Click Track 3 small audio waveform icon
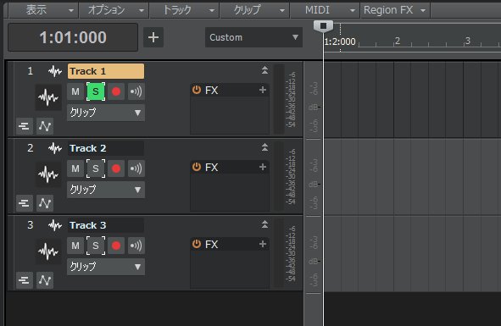The image size is (501, 326). coord(55,225)
